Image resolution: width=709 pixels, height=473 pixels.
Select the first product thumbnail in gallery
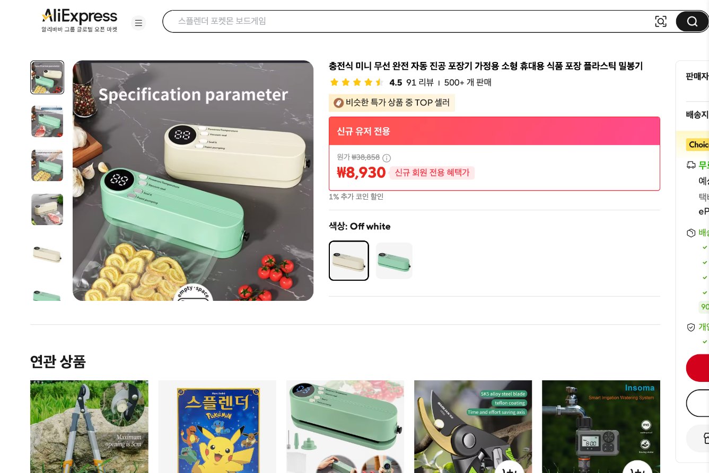(x=47, y=77)
